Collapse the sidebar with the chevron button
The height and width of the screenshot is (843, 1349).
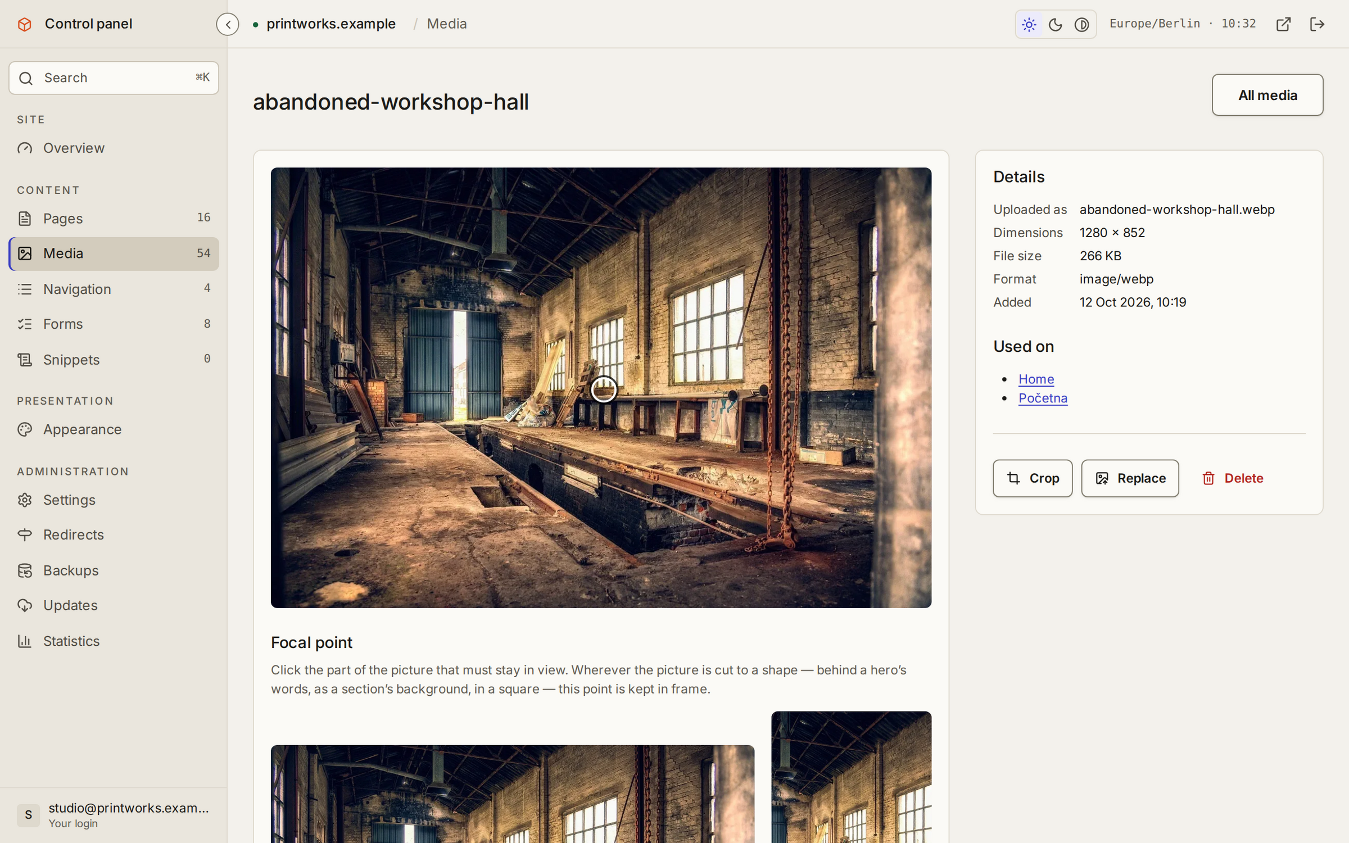pyautogui.click(x=228, y=24)
